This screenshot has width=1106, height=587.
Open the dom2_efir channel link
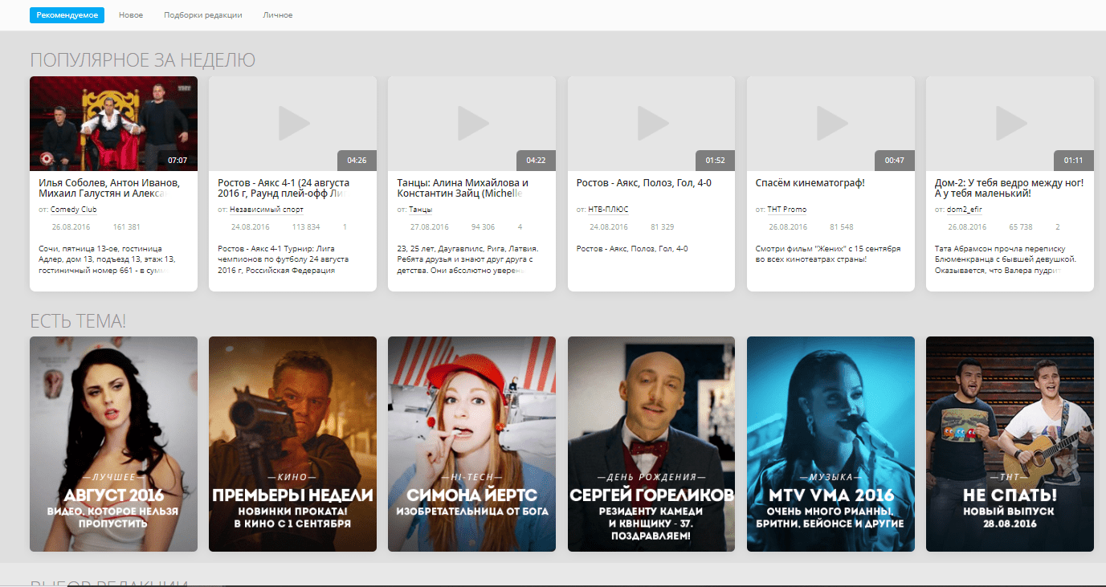(965, 210)
